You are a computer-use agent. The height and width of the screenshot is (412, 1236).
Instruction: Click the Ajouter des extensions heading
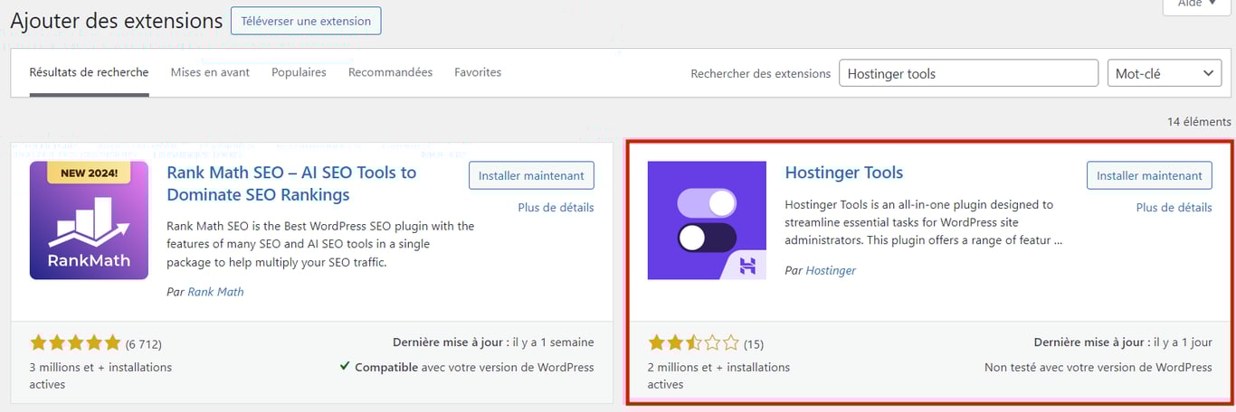[116, 21]
